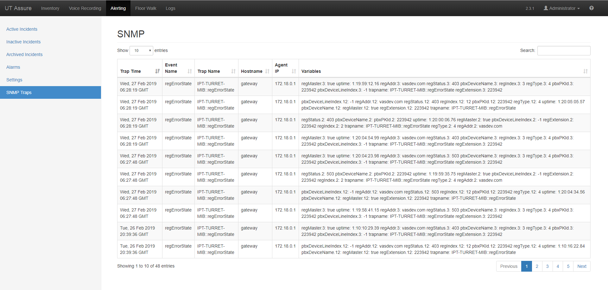The height and width of the screenshot is (290, 608).
Task: Sort by Agent IP column icon
Action: click(294, 71)
